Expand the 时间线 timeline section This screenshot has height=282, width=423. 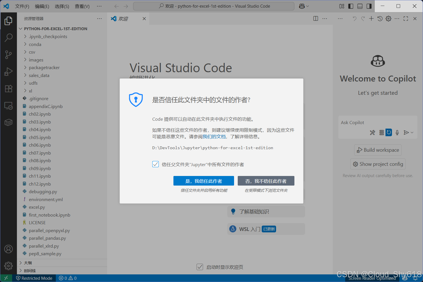point(62,270)
